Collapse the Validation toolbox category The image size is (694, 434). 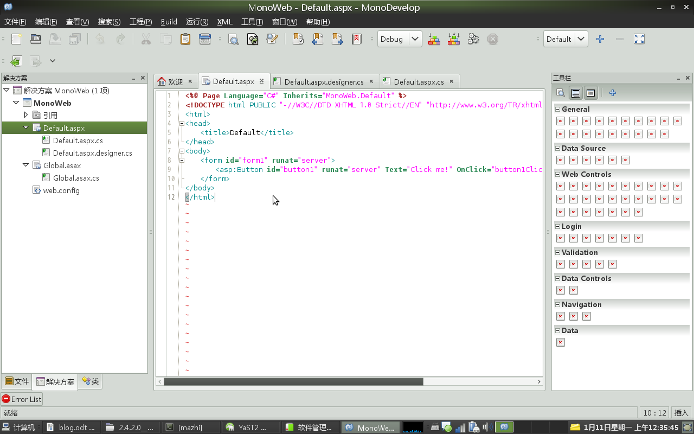click(557, 252)
